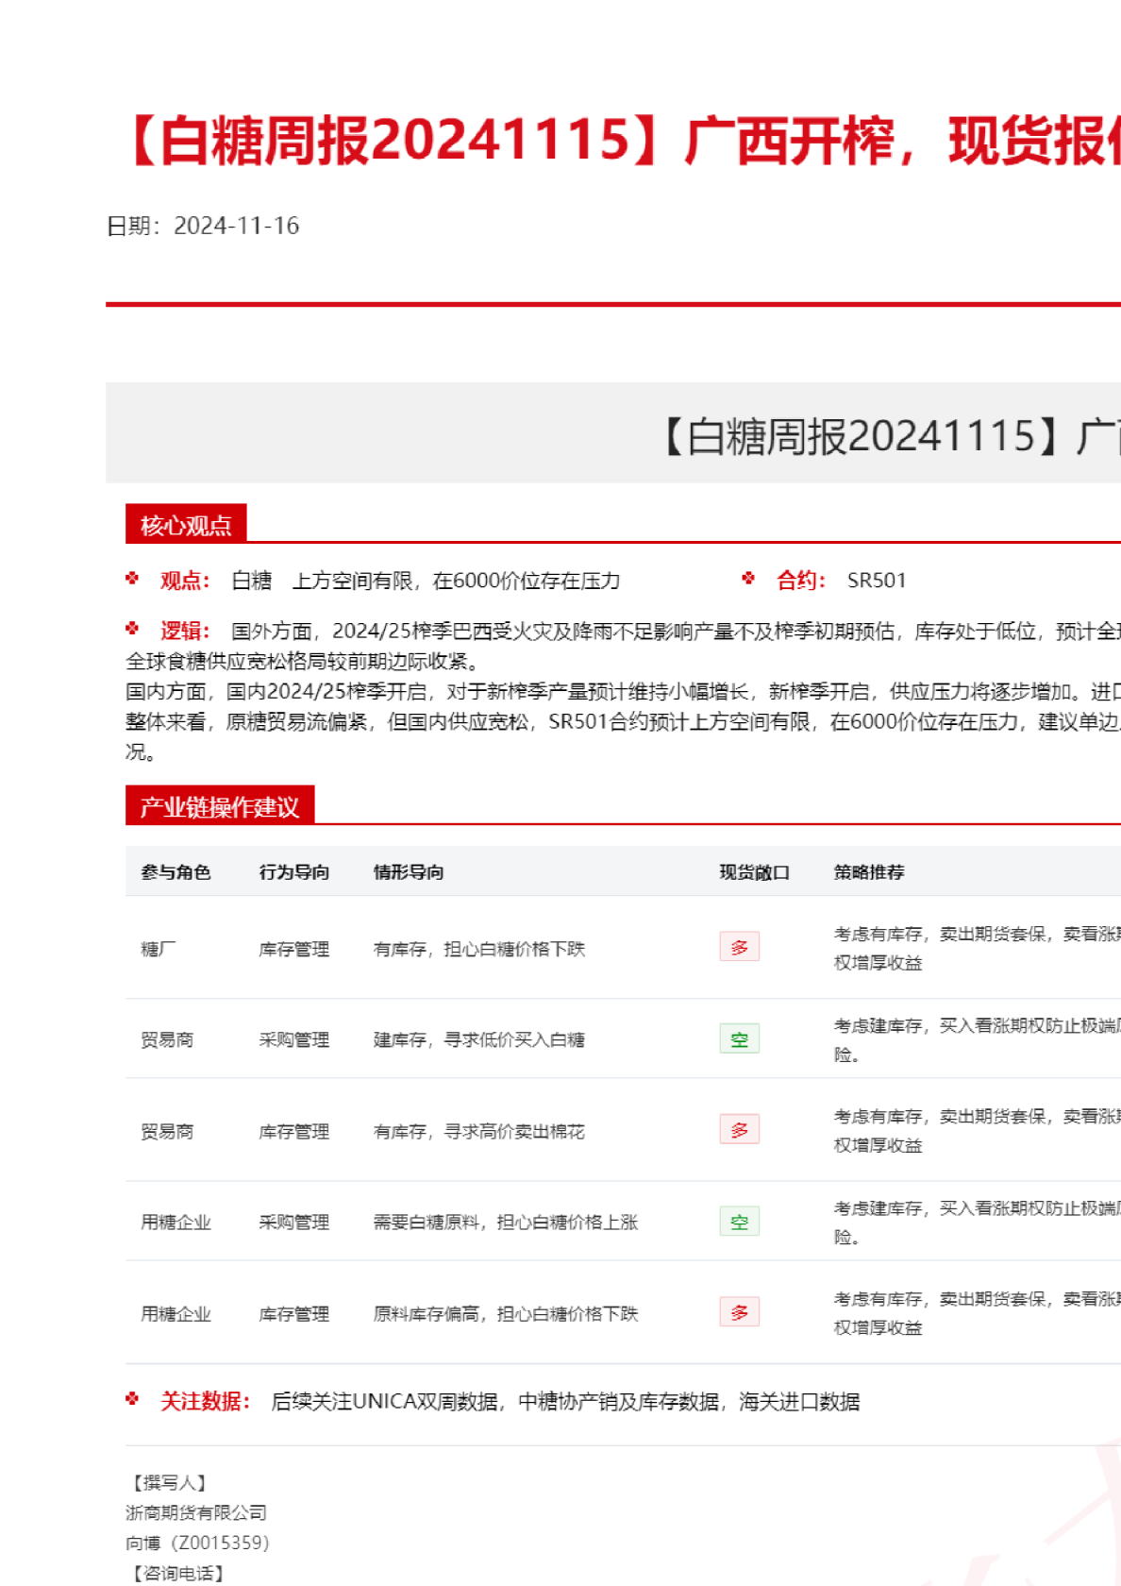Screen dimensions: 1121x1586
Task: Click the 现货敞口 column header
Action: [754, 872]
